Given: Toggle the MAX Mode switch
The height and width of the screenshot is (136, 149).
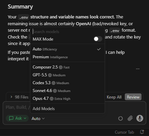Looking at the screenshot, I should (x=98, y=39).
